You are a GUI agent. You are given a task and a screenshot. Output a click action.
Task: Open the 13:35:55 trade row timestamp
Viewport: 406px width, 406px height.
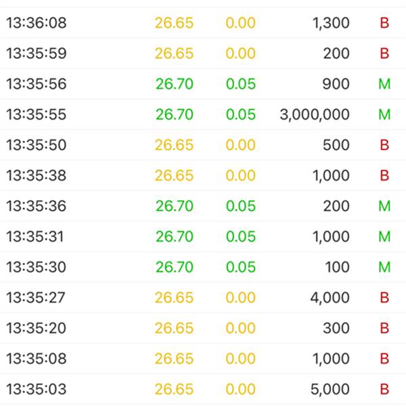[37, 114]
